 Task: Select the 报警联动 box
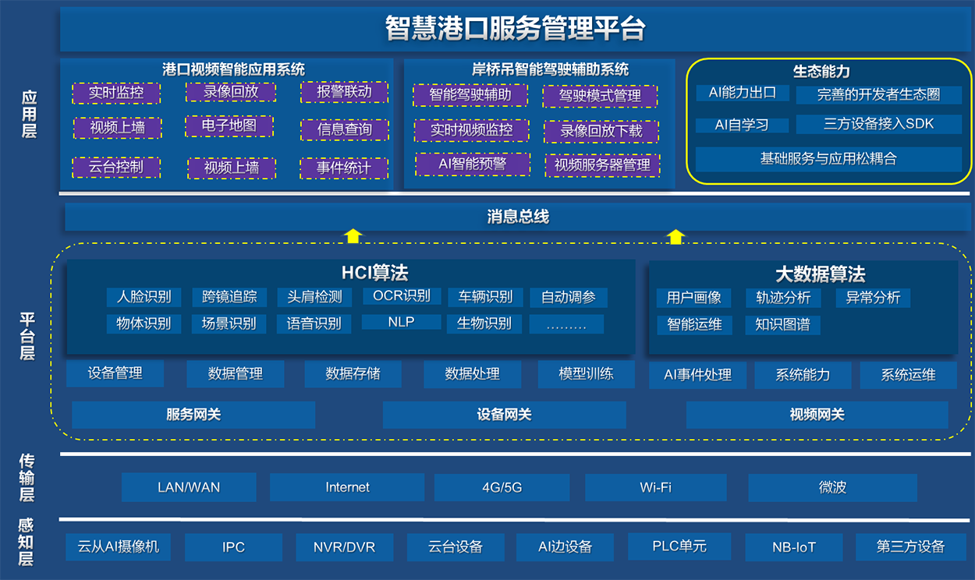(344, 92)
